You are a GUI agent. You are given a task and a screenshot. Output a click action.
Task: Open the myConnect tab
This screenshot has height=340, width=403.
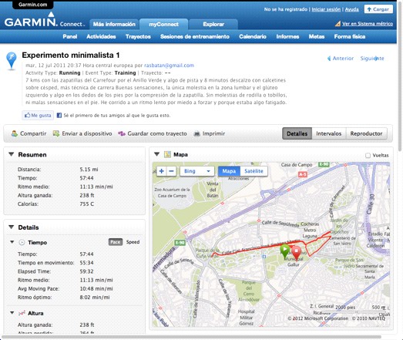(163, 25)
